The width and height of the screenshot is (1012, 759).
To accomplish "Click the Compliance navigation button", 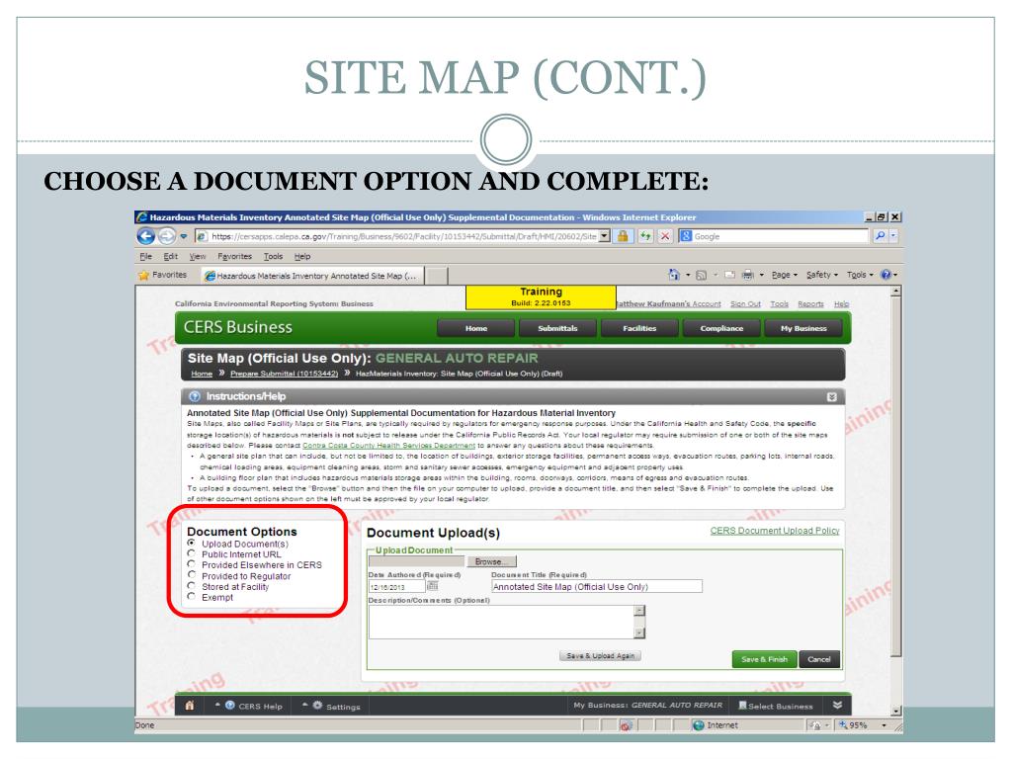I will tap(721, 328).
